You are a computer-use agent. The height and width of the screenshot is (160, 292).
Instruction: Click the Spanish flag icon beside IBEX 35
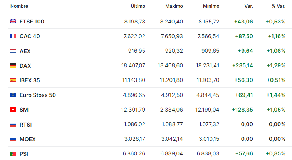13,80
